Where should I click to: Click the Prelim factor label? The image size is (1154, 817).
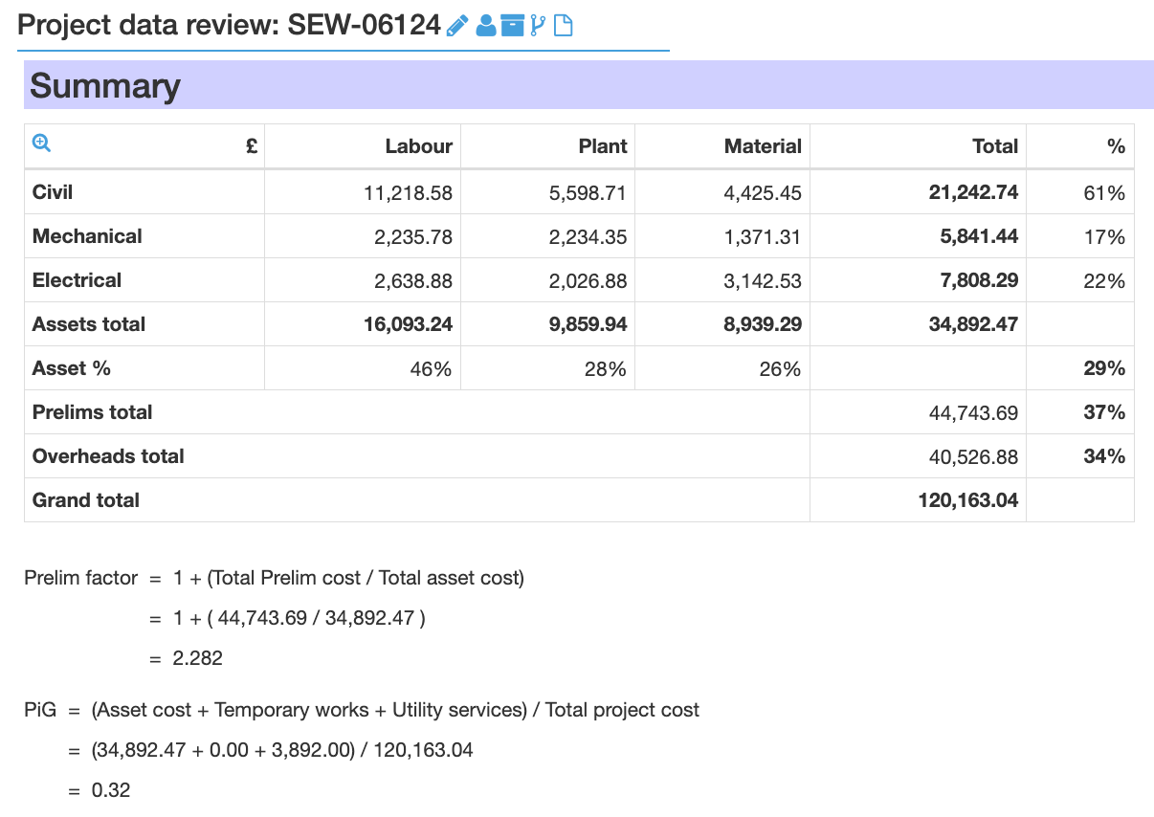click(x=81, y=578)
